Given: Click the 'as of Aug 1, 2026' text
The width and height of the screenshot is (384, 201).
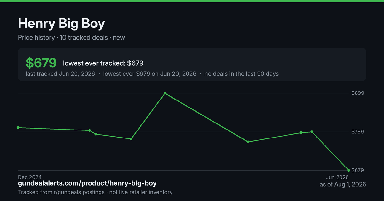Looking at the screenshot, I should (343, 184).
